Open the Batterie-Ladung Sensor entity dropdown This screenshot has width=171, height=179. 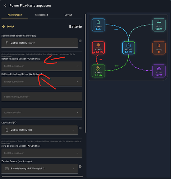click(x=42, y=66)
